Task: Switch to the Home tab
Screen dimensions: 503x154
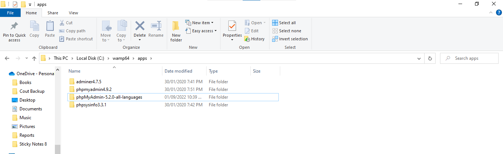Action: click(31, 13)
